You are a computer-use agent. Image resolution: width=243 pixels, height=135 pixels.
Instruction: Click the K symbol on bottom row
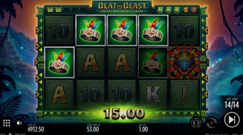pyautogui.click(x=153, y=95)
